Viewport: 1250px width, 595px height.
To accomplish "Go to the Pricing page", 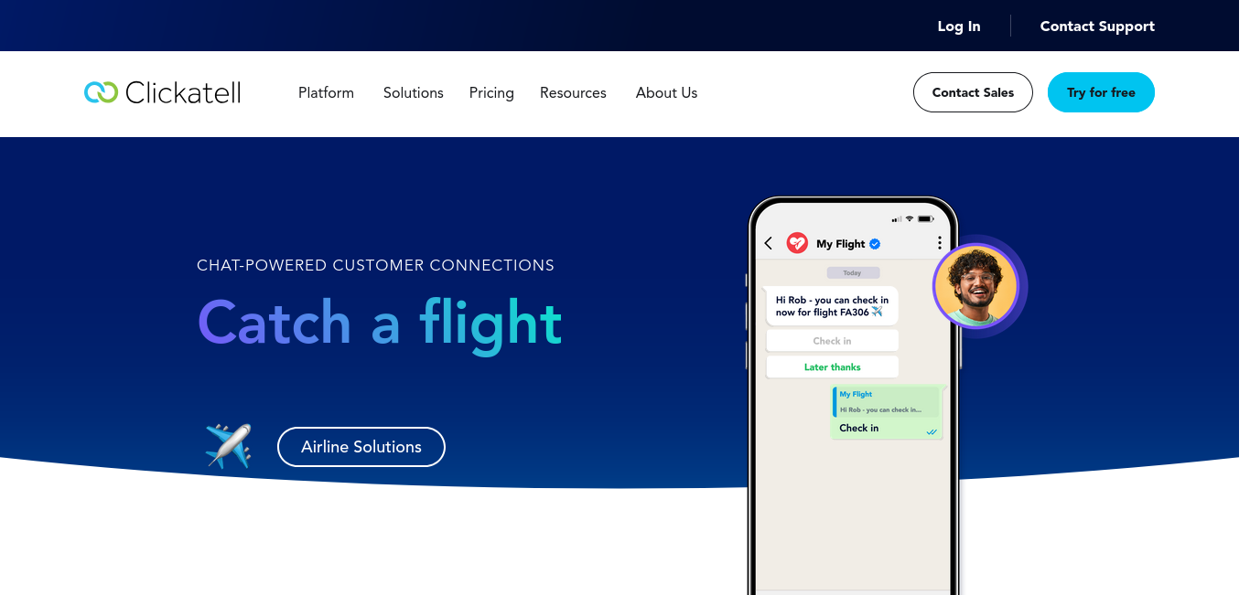I will click(491, 92).
